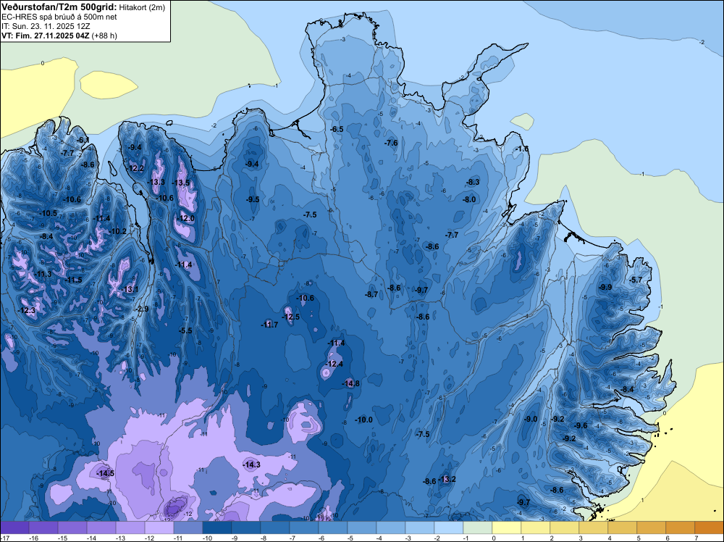Screen dimensions: 724x542
Task: Select the -9.5 temperature value
Action: click(x=253, y=199)
